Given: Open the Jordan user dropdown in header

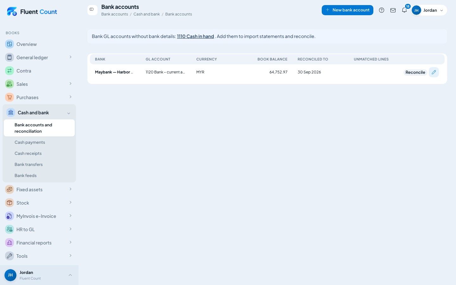Looking at the screenshot, I should (x=429, y=10).
